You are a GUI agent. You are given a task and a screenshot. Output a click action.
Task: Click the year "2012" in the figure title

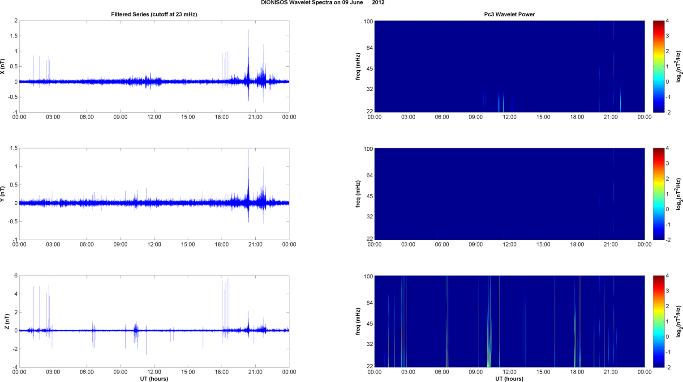pos(378,3)
